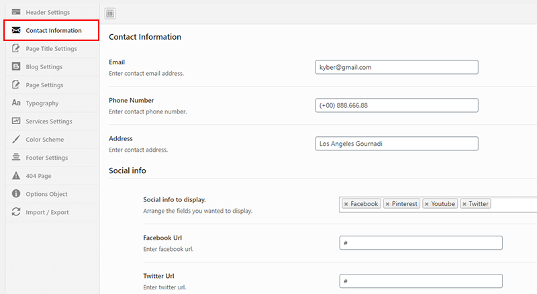Click the Services Settings chart icon
537x294 pixels.
16,121
